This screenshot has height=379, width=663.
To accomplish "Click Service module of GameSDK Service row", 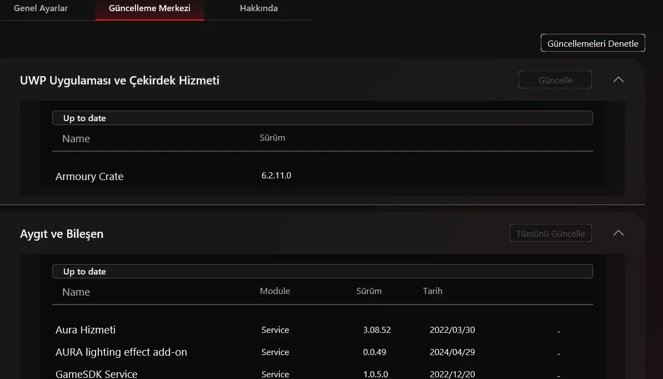I will (x=275, y=375).
